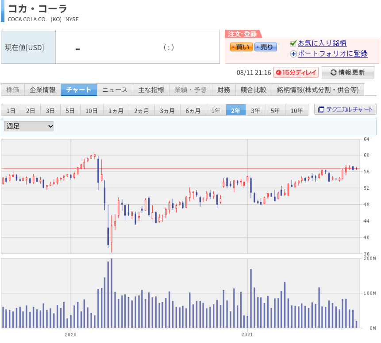This screenshot has width=381, height=343.
Task: Click the 2021 label on the time axis
Action: (247, 335)
